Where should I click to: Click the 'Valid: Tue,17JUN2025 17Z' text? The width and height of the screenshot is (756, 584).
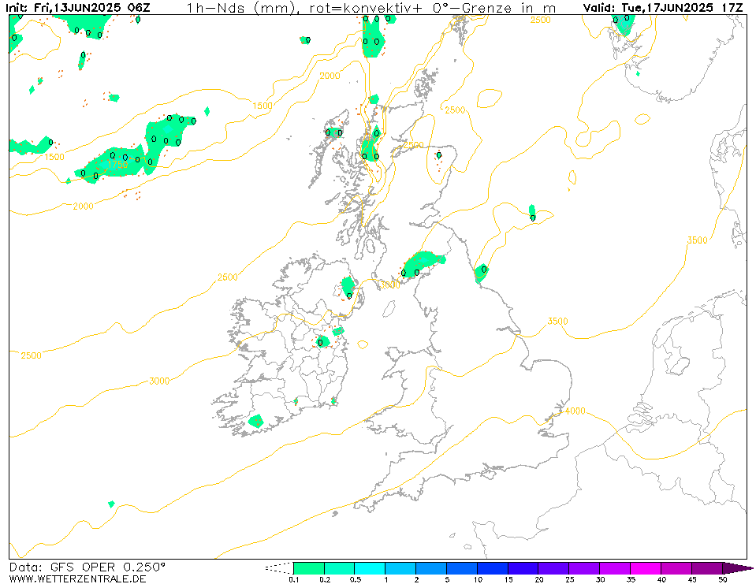[x=663, y=8]
